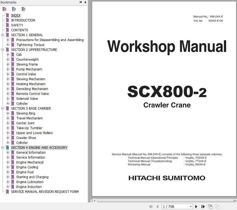Image resolution: width=237 pixels, height=210 pixels.
Task: Click the SECTION 4 teal bookmark icon
Action: 7,148
